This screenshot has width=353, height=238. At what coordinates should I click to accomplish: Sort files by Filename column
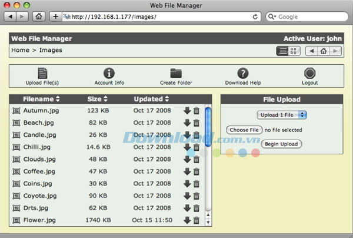tap(41, 99)
